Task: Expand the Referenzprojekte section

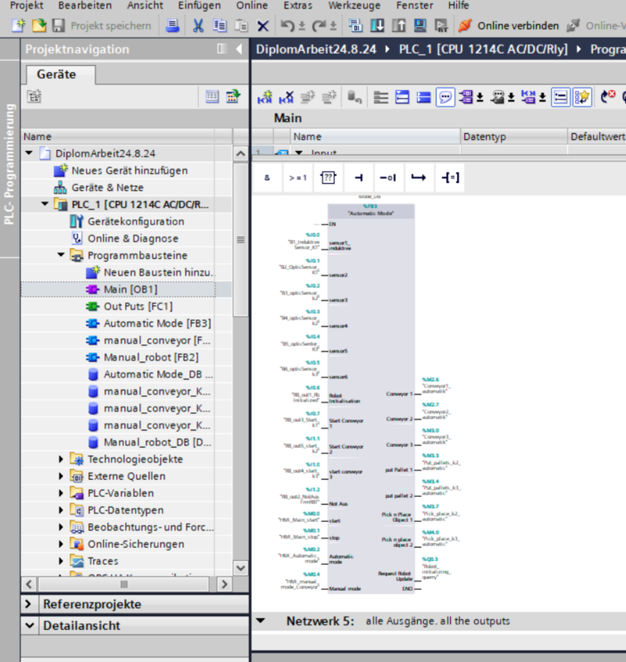Action: pos(30,604)
